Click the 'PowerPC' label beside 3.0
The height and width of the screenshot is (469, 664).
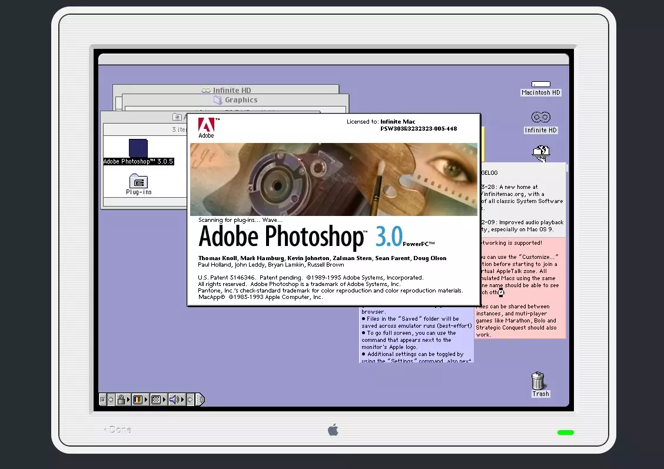pos(419,244)
